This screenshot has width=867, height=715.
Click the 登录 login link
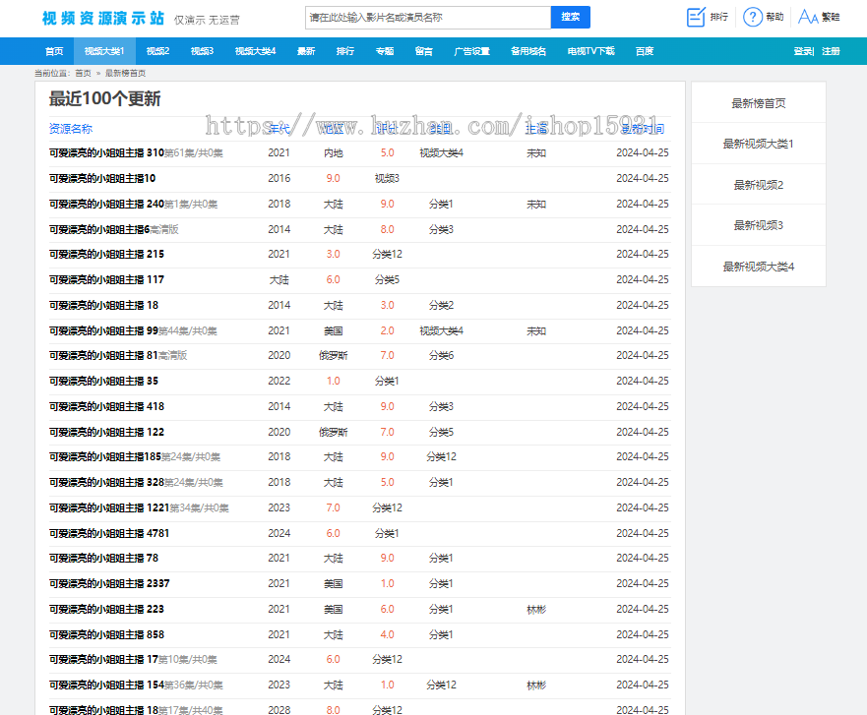[803, 51]
